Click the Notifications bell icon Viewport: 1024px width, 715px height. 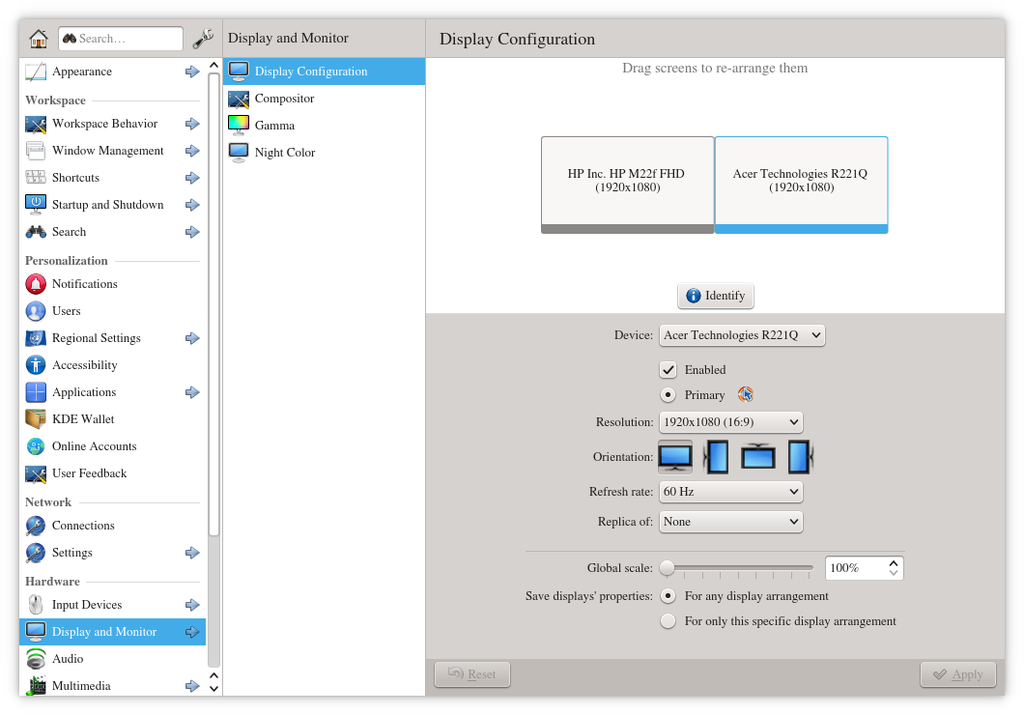pos(36,284)
